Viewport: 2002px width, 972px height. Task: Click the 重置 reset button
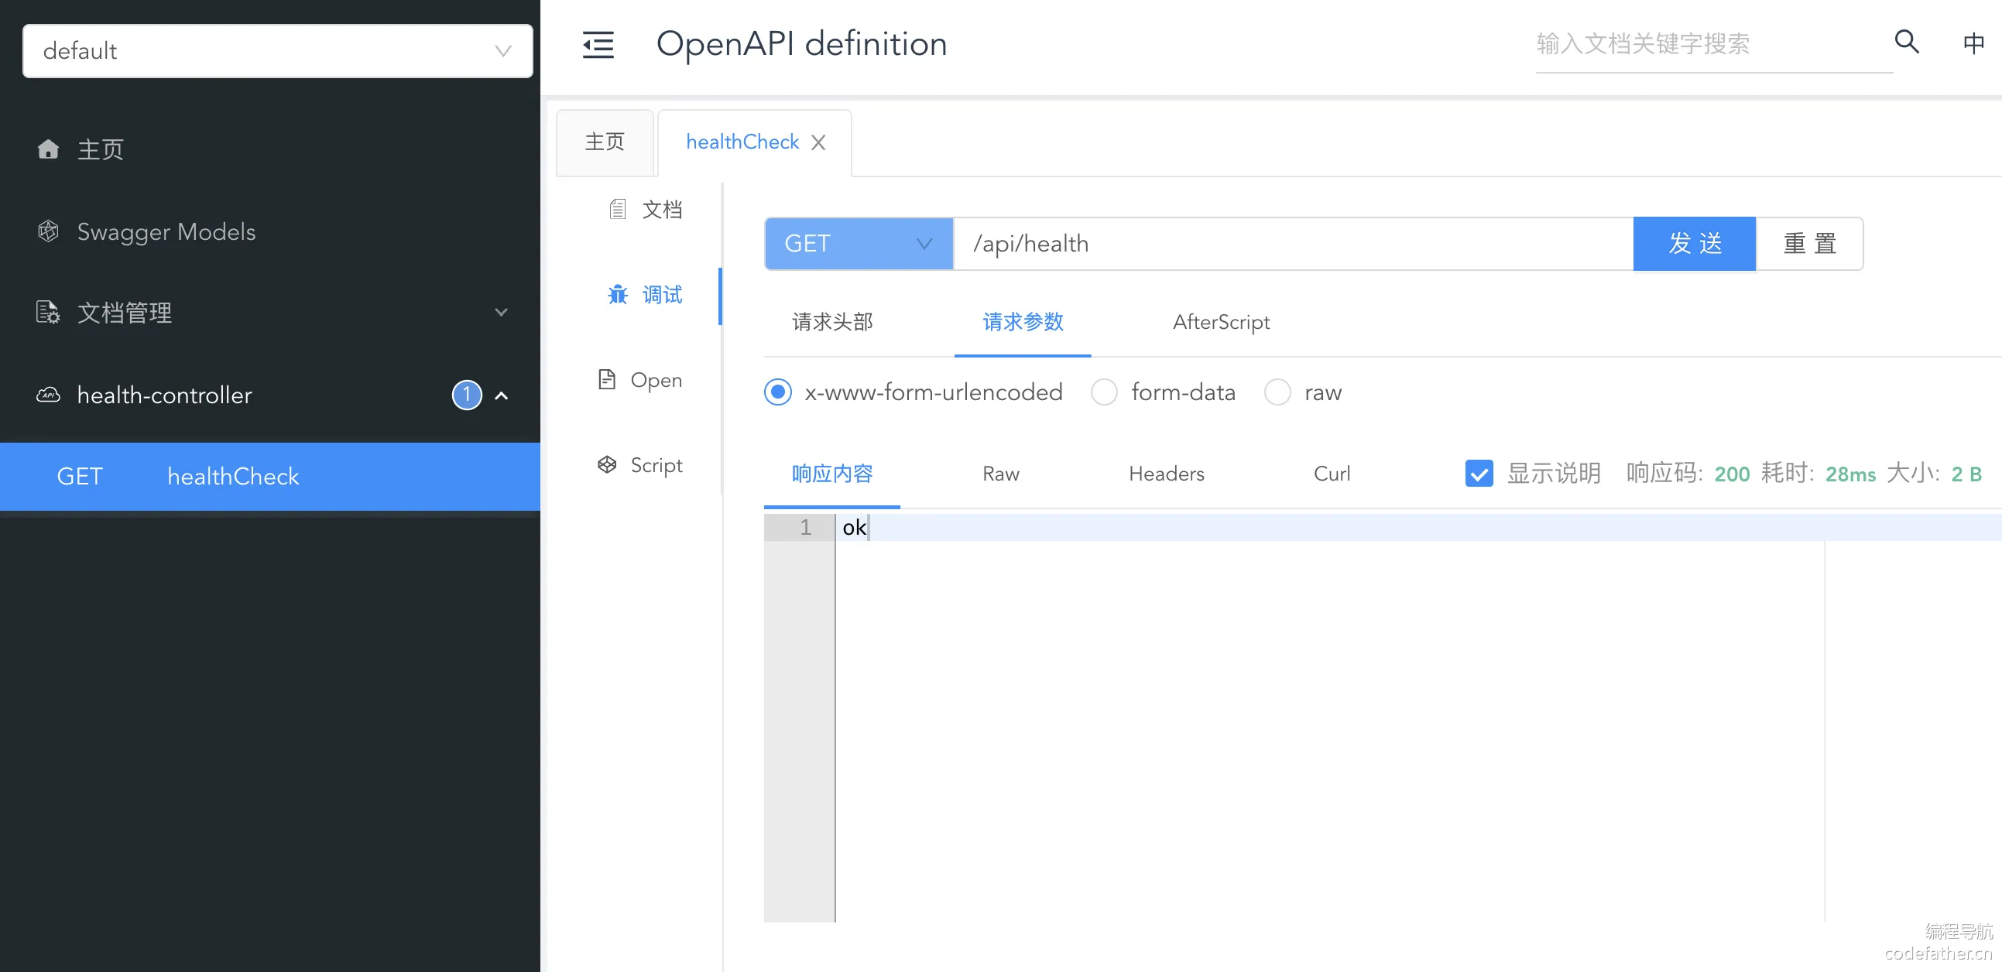(x=1809, y=244)
